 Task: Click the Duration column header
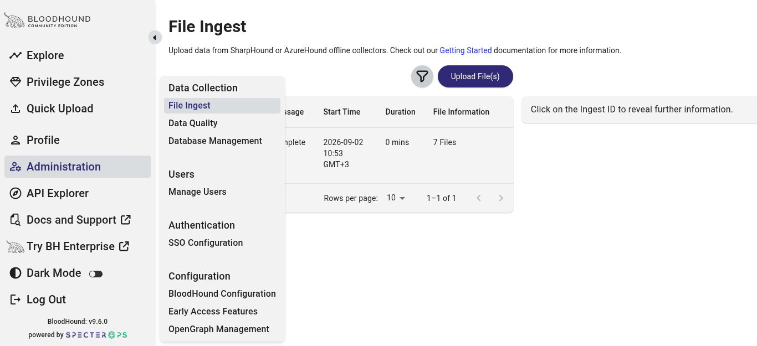point(400,112)
